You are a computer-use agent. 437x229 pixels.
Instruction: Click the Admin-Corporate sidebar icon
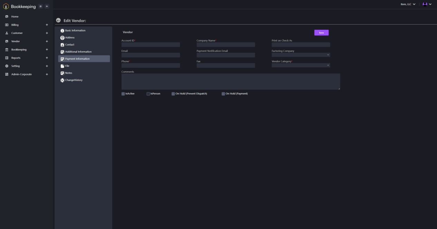pos(7,74)
